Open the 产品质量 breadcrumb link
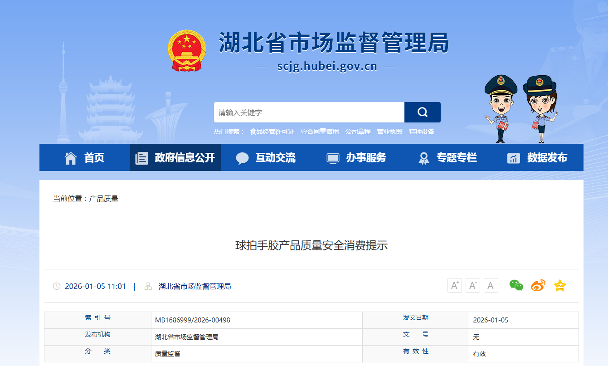The width and height of the screenshot is (608, 366). pyautogui.click(x=104, y=199)
